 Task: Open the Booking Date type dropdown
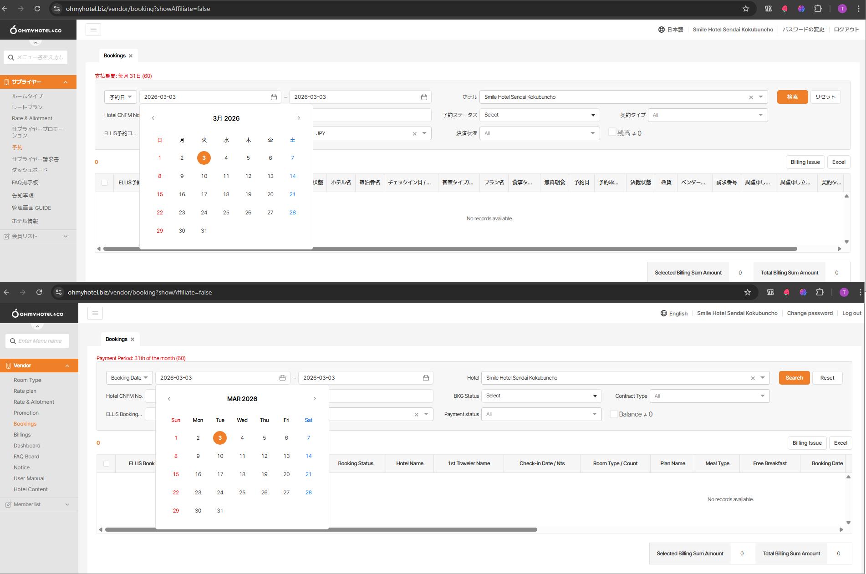130,378
